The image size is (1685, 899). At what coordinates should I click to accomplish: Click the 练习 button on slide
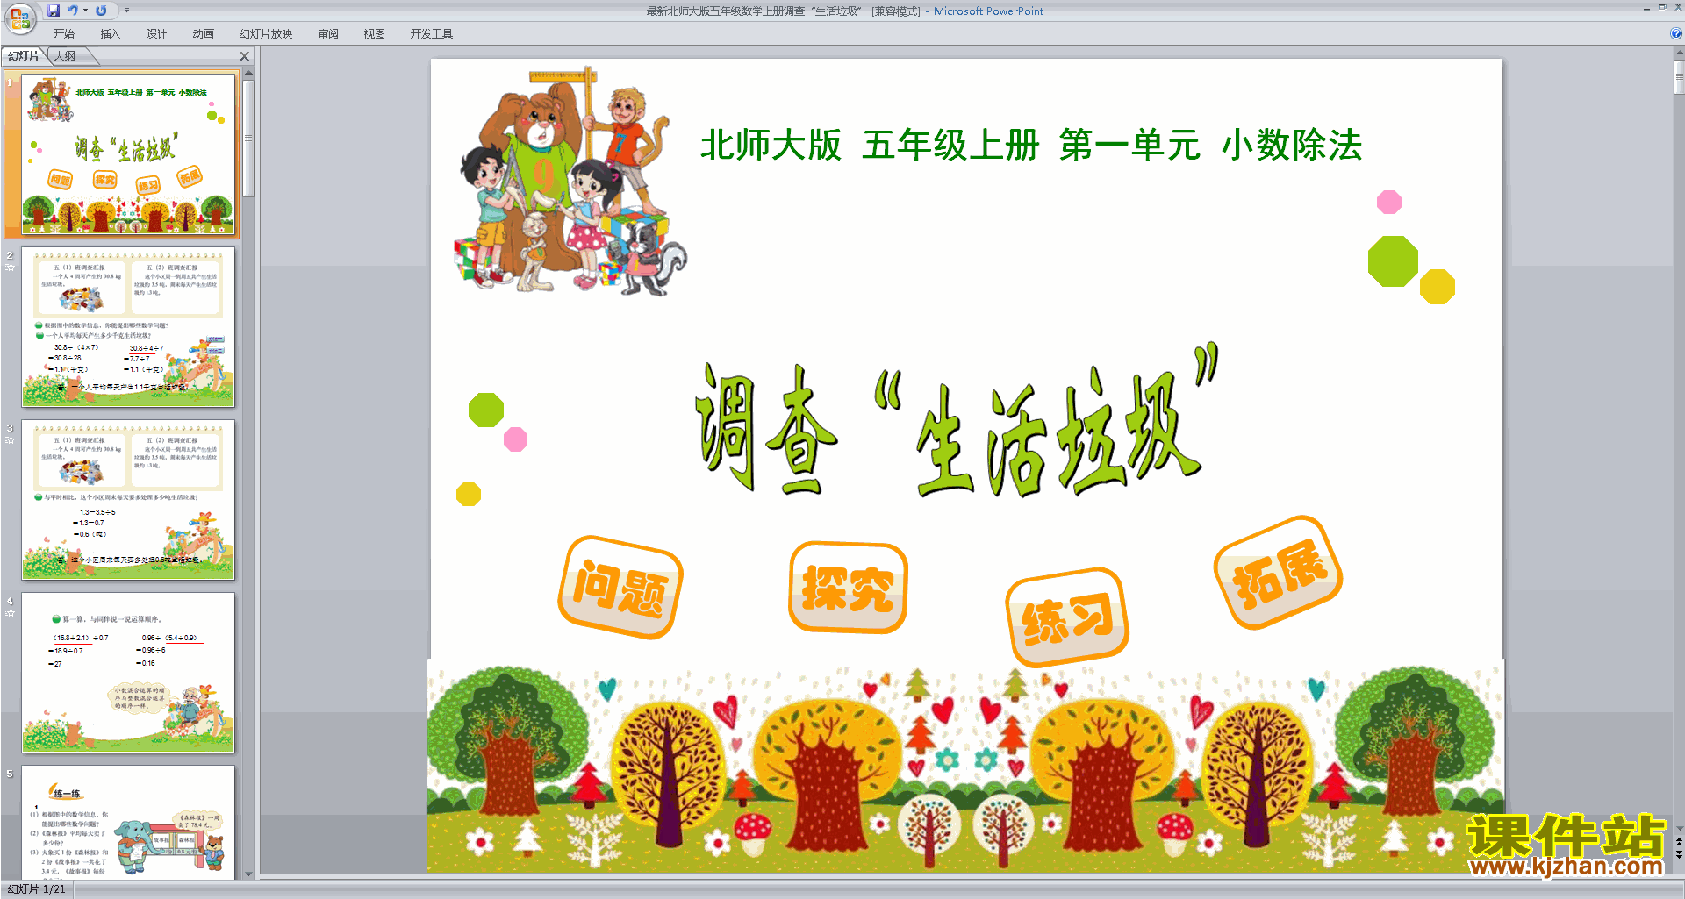pos(1067,617)
